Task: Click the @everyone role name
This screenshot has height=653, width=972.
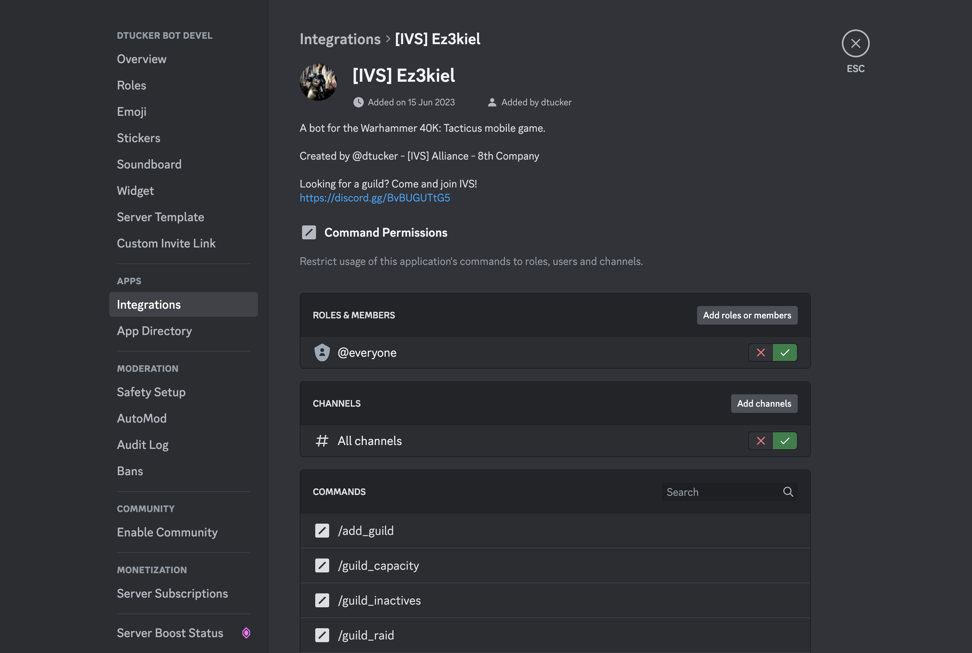Action: (x=367, y=353)
